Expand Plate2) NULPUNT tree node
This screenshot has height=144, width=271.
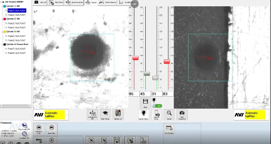(6, 15)
